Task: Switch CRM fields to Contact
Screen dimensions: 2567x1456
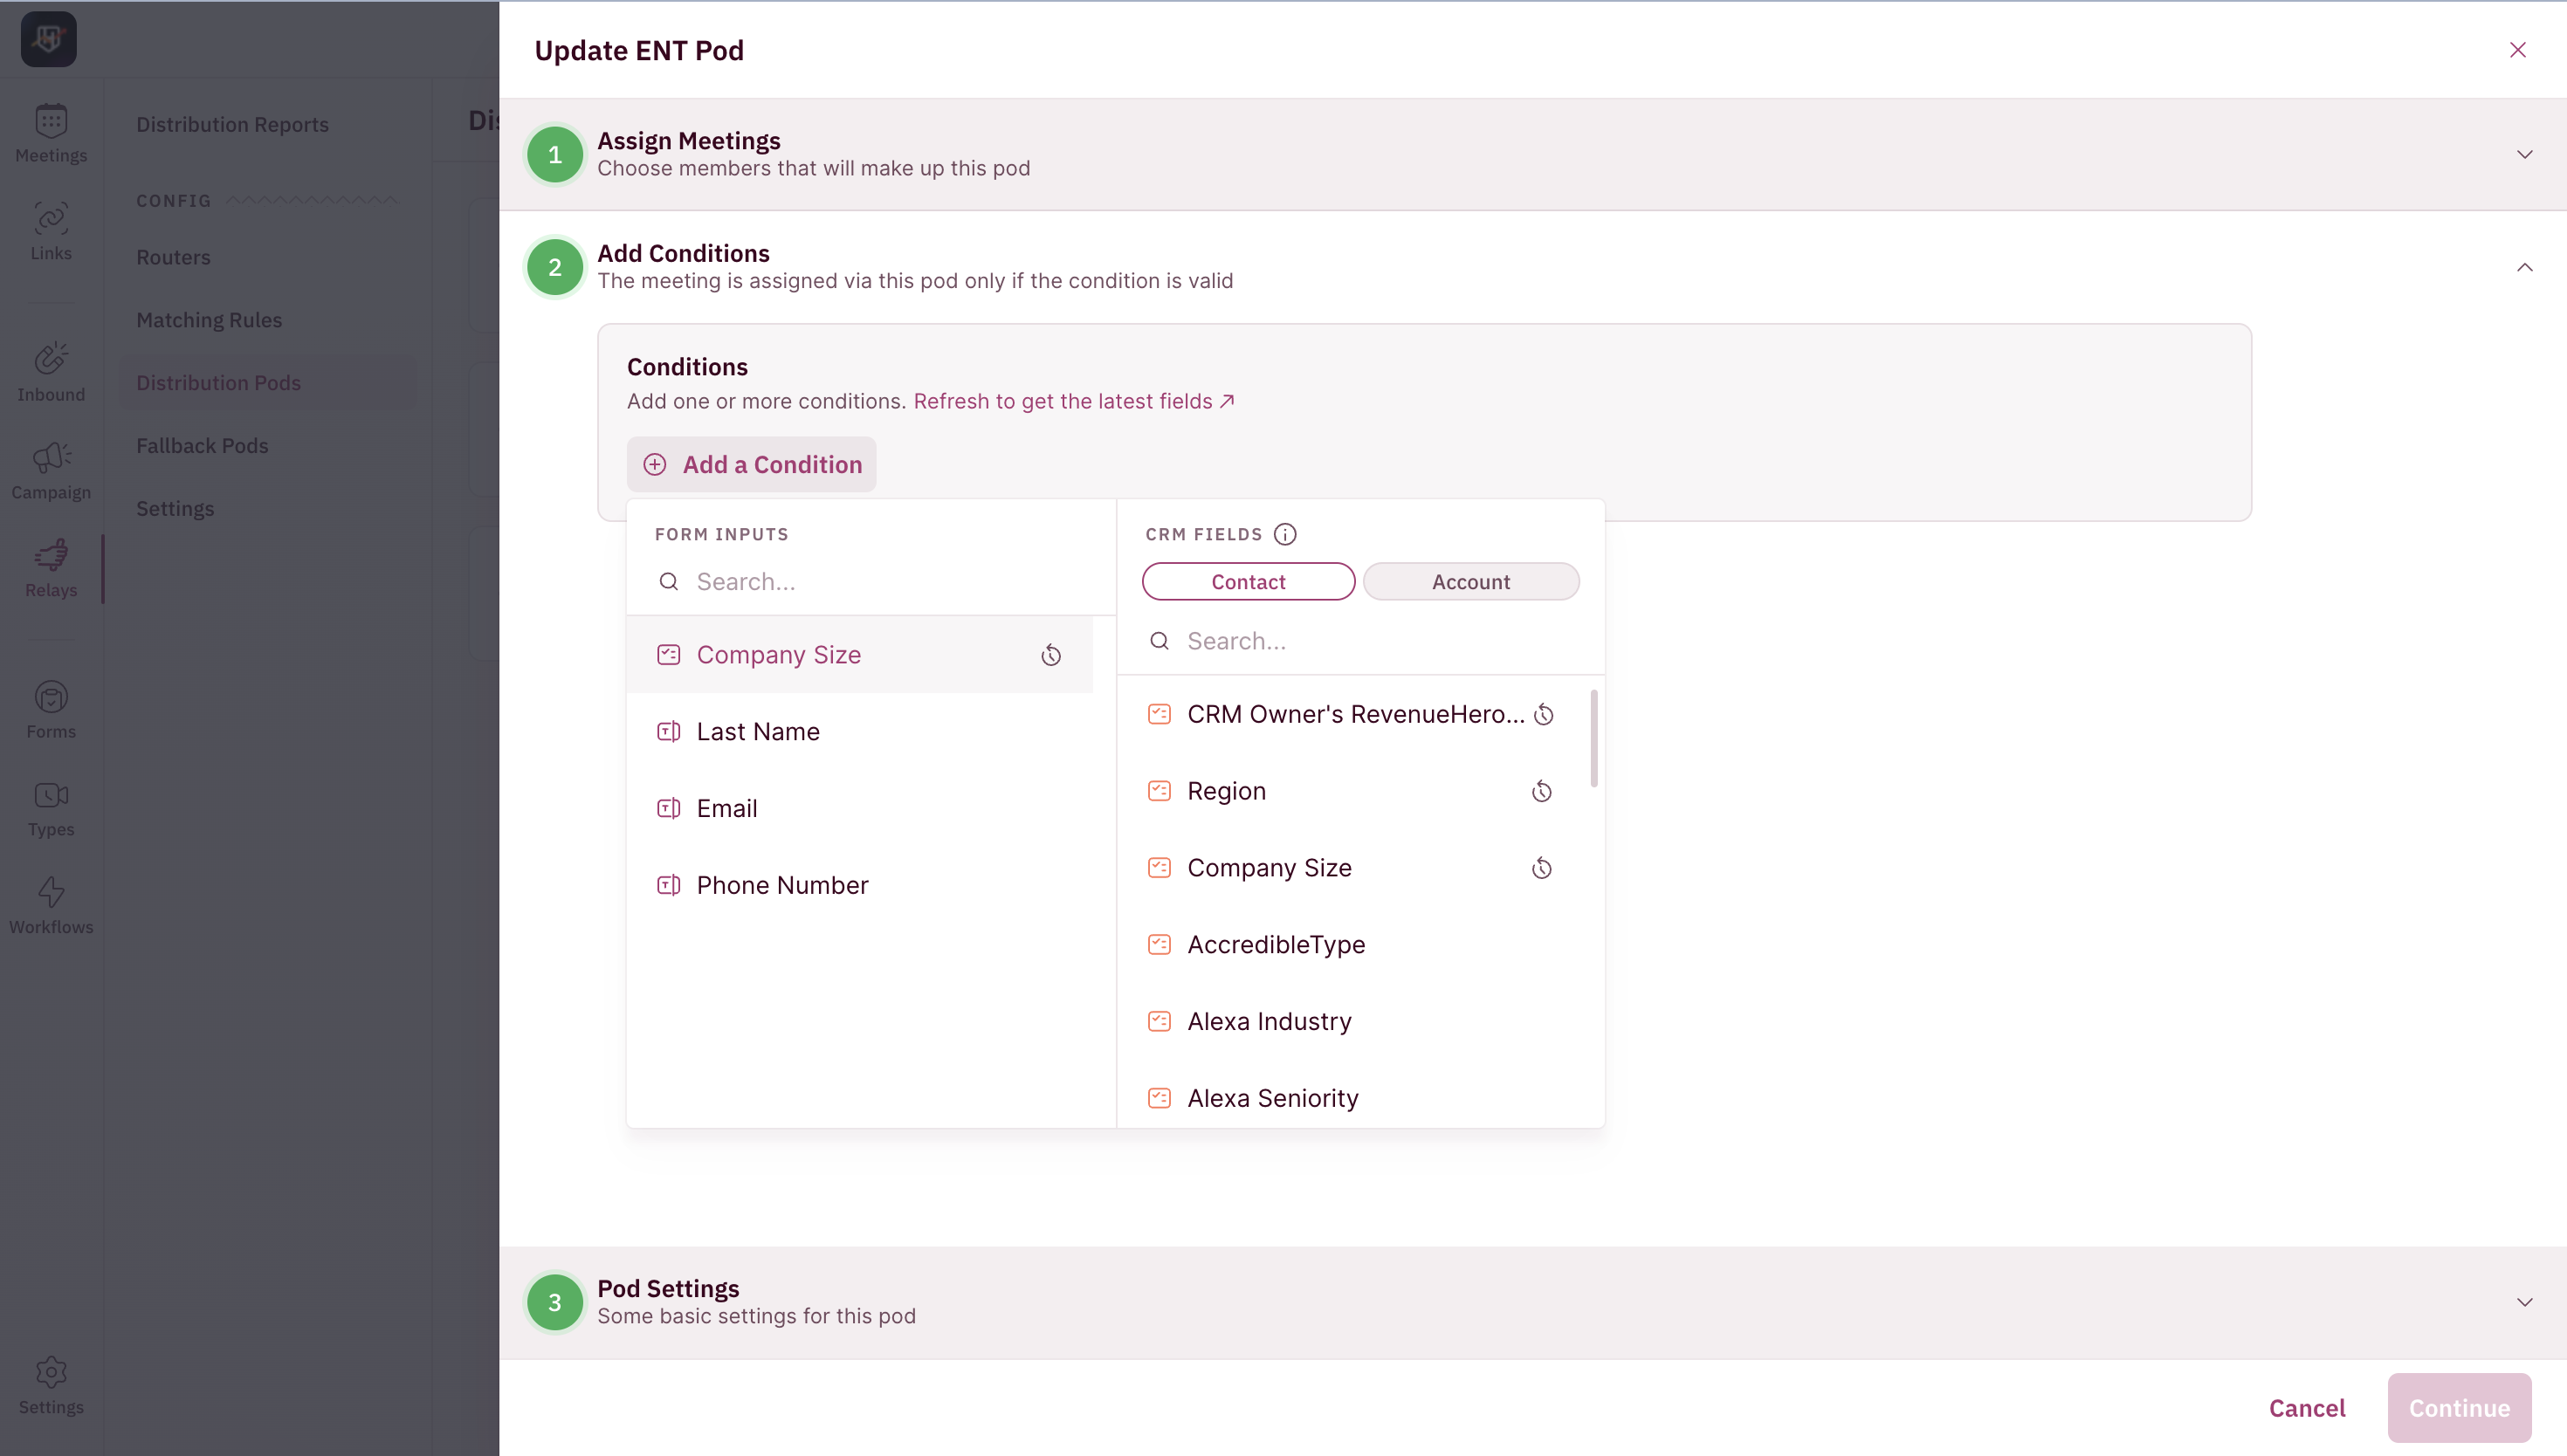Action: point(1249,581)
